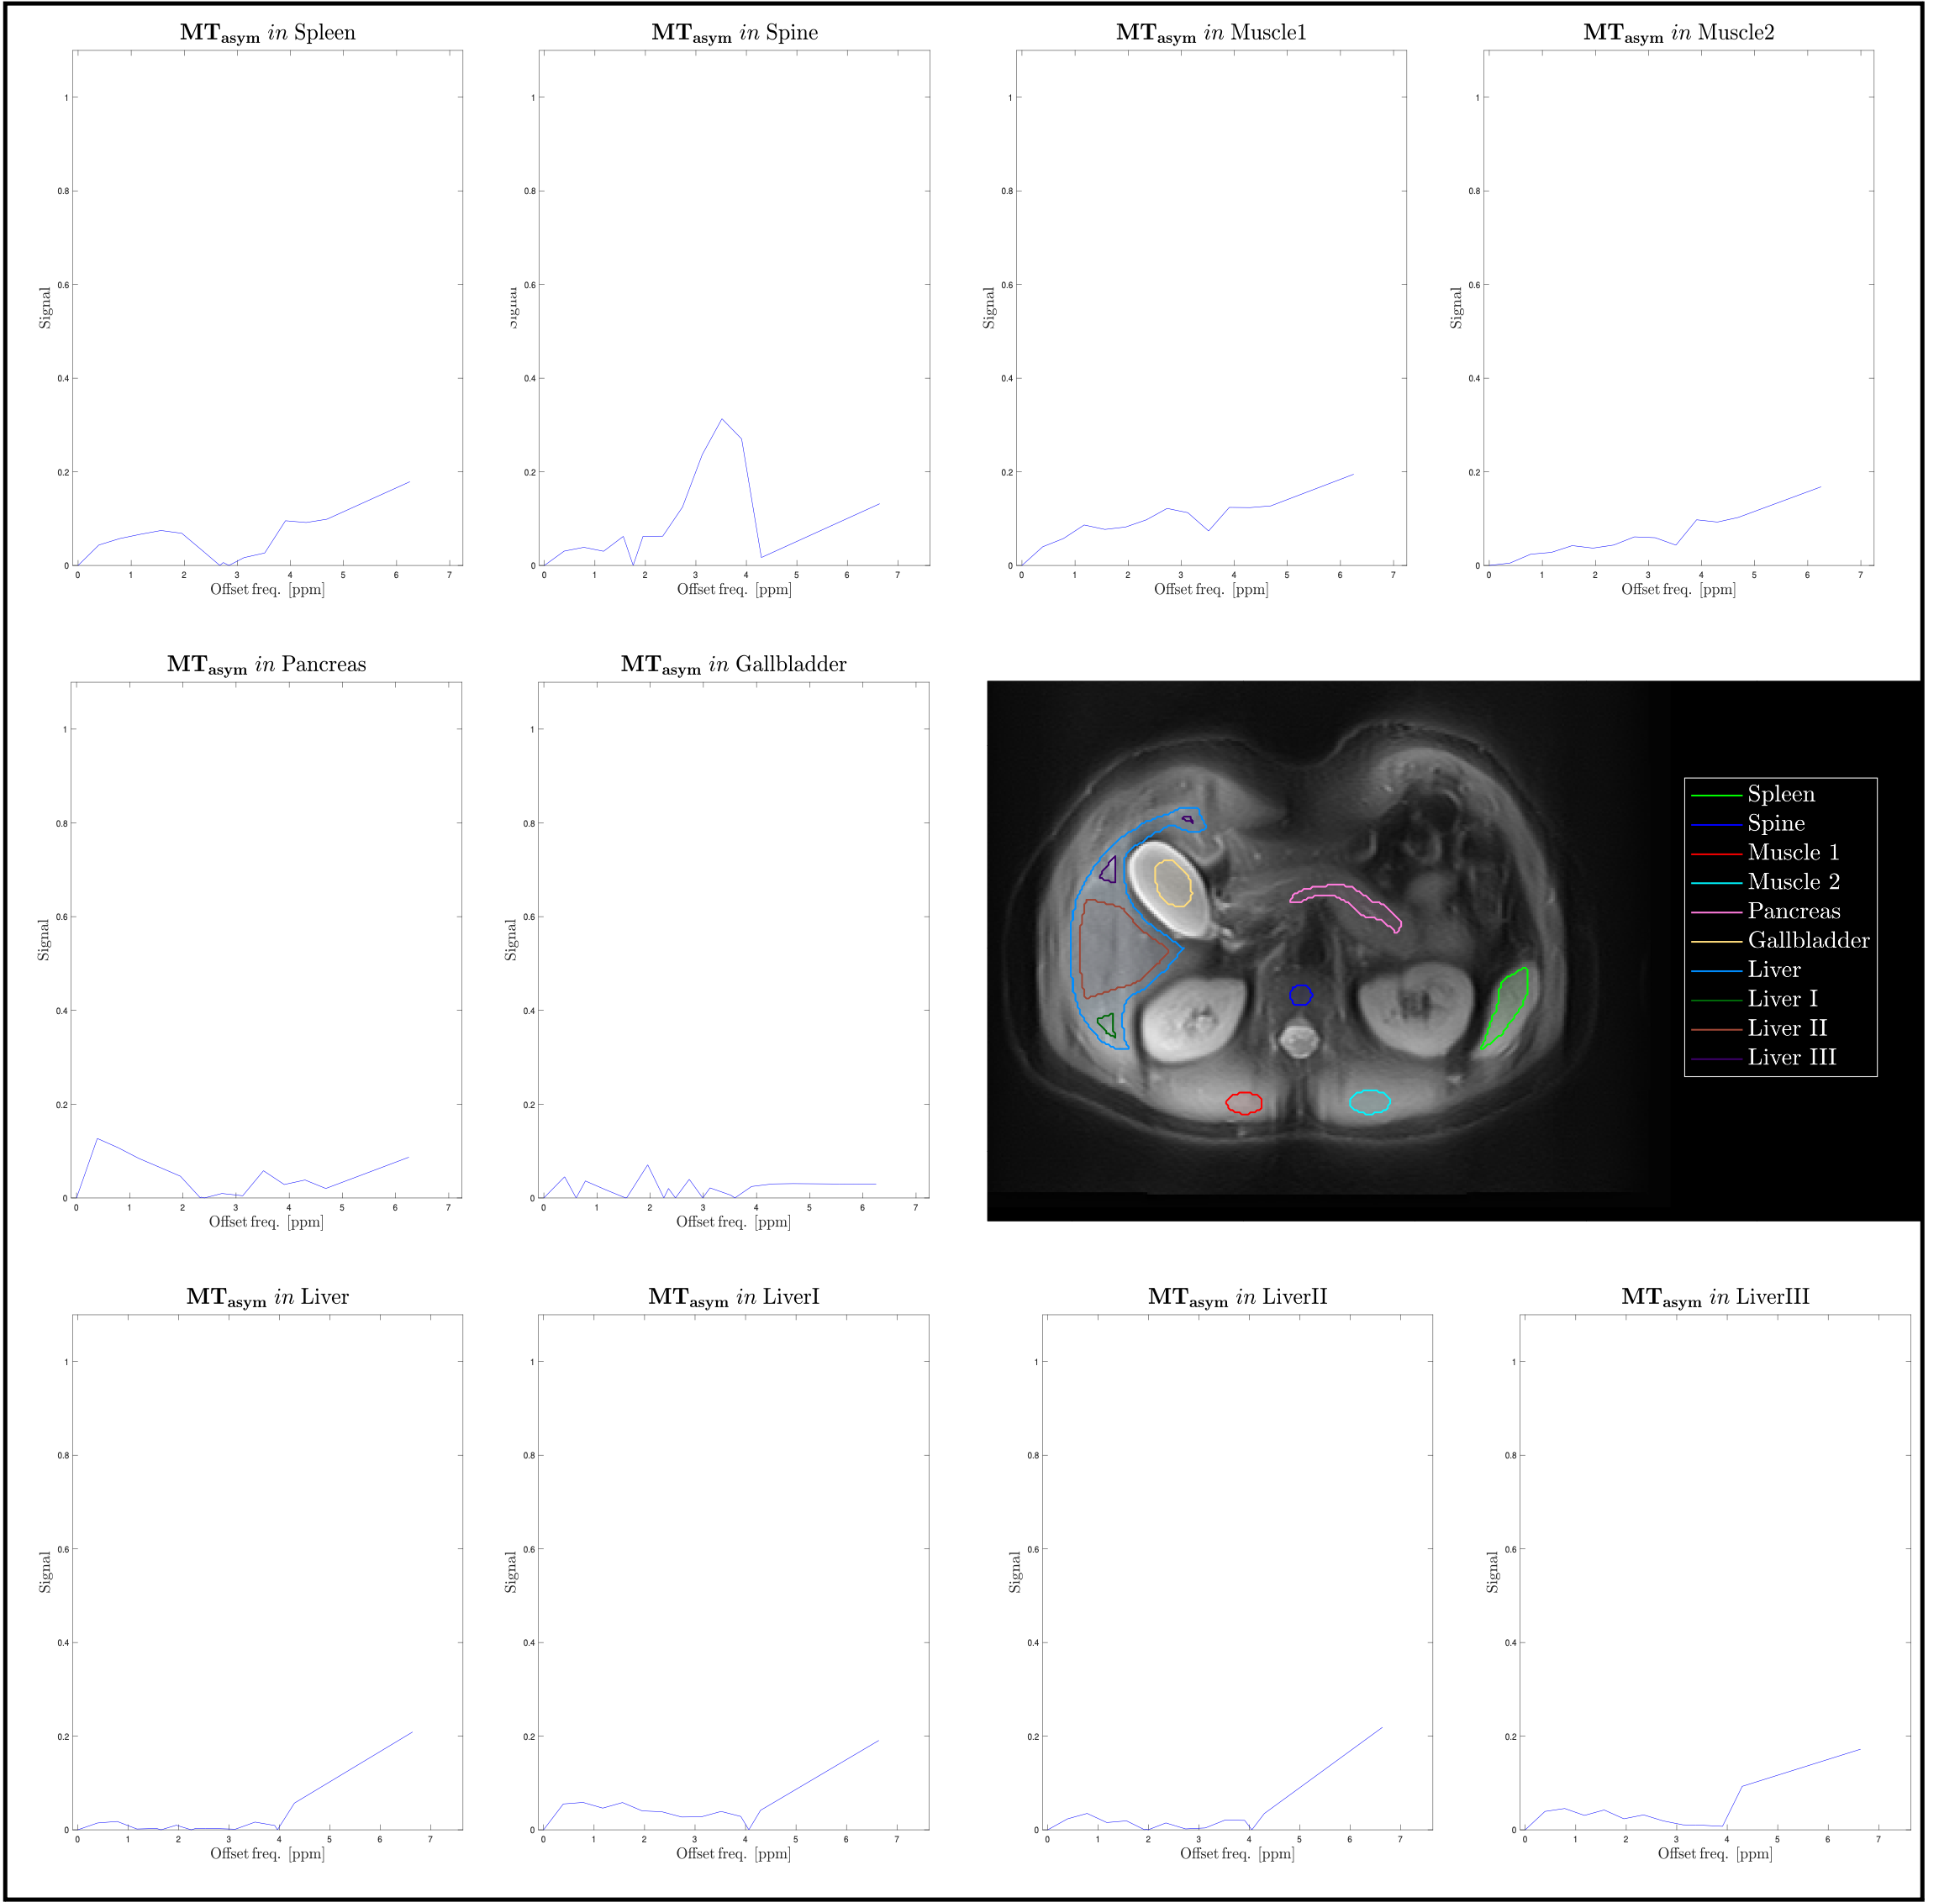Screen dimensions: 1960x1902
Task: Click the red Muscle 1 ROI in MRI
Action: (x=1244, y=1102)
